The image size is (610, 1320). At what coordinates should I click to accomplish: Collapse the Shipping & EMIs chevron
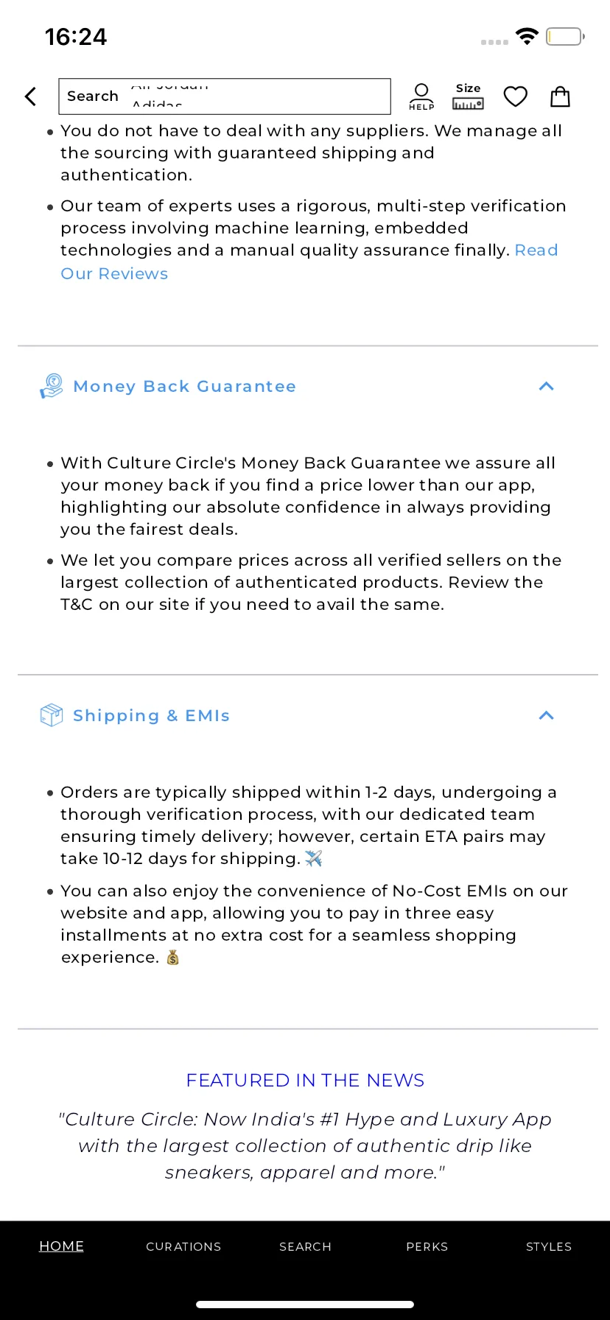pos(546,715)
